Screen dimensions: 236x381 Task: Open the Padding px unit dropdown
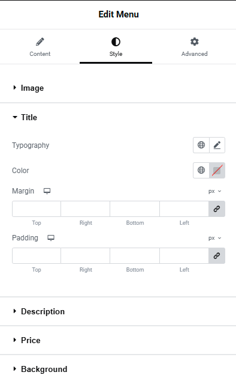[214, 238]
